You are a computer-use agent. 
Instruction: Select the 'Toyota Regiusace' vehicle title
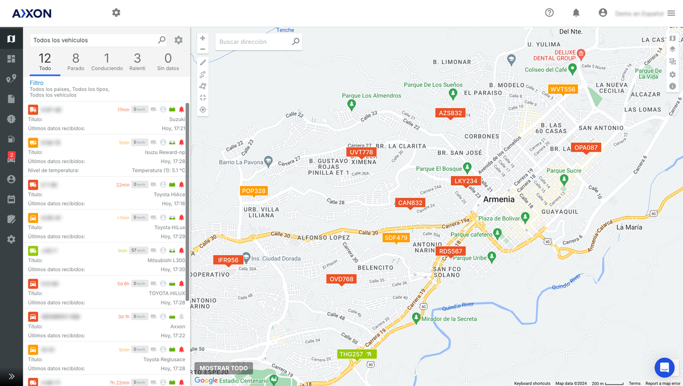(164, 359)
